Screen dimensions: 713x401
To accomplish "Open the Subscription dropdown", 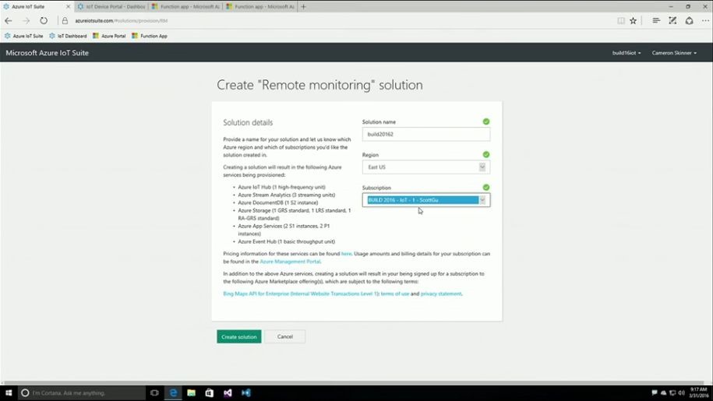I will [426, 200].
